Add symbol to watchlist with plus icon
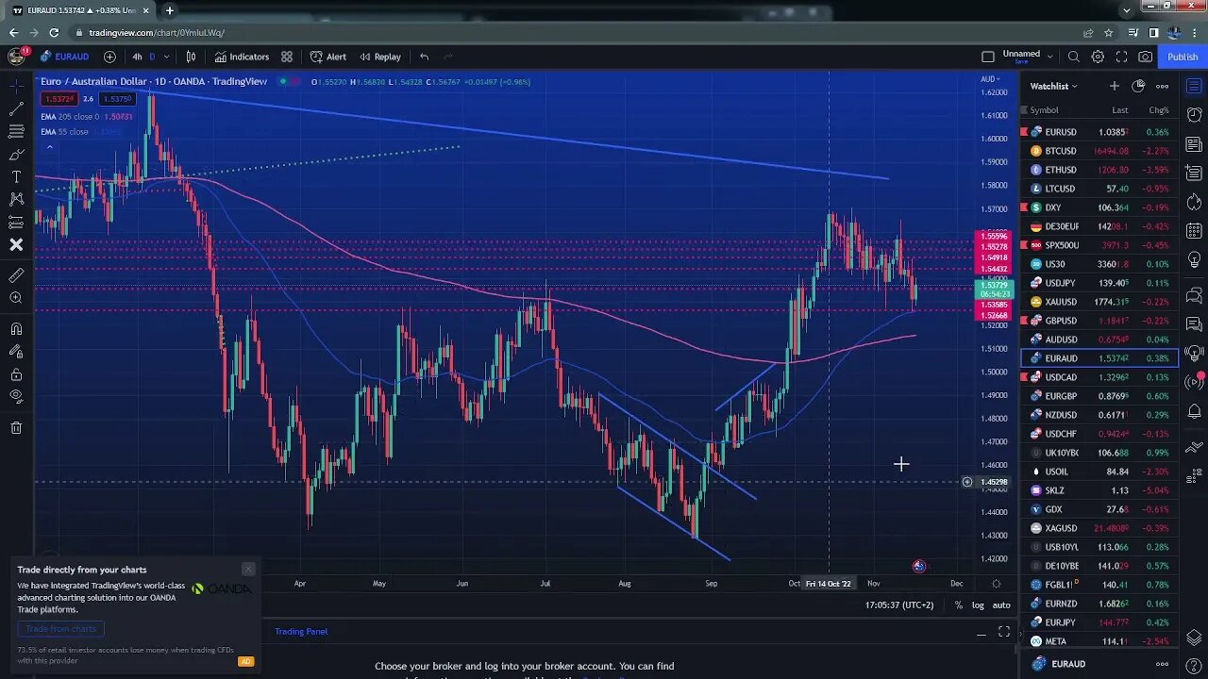Screen dimensions: 1208x679 [1114, 86]
